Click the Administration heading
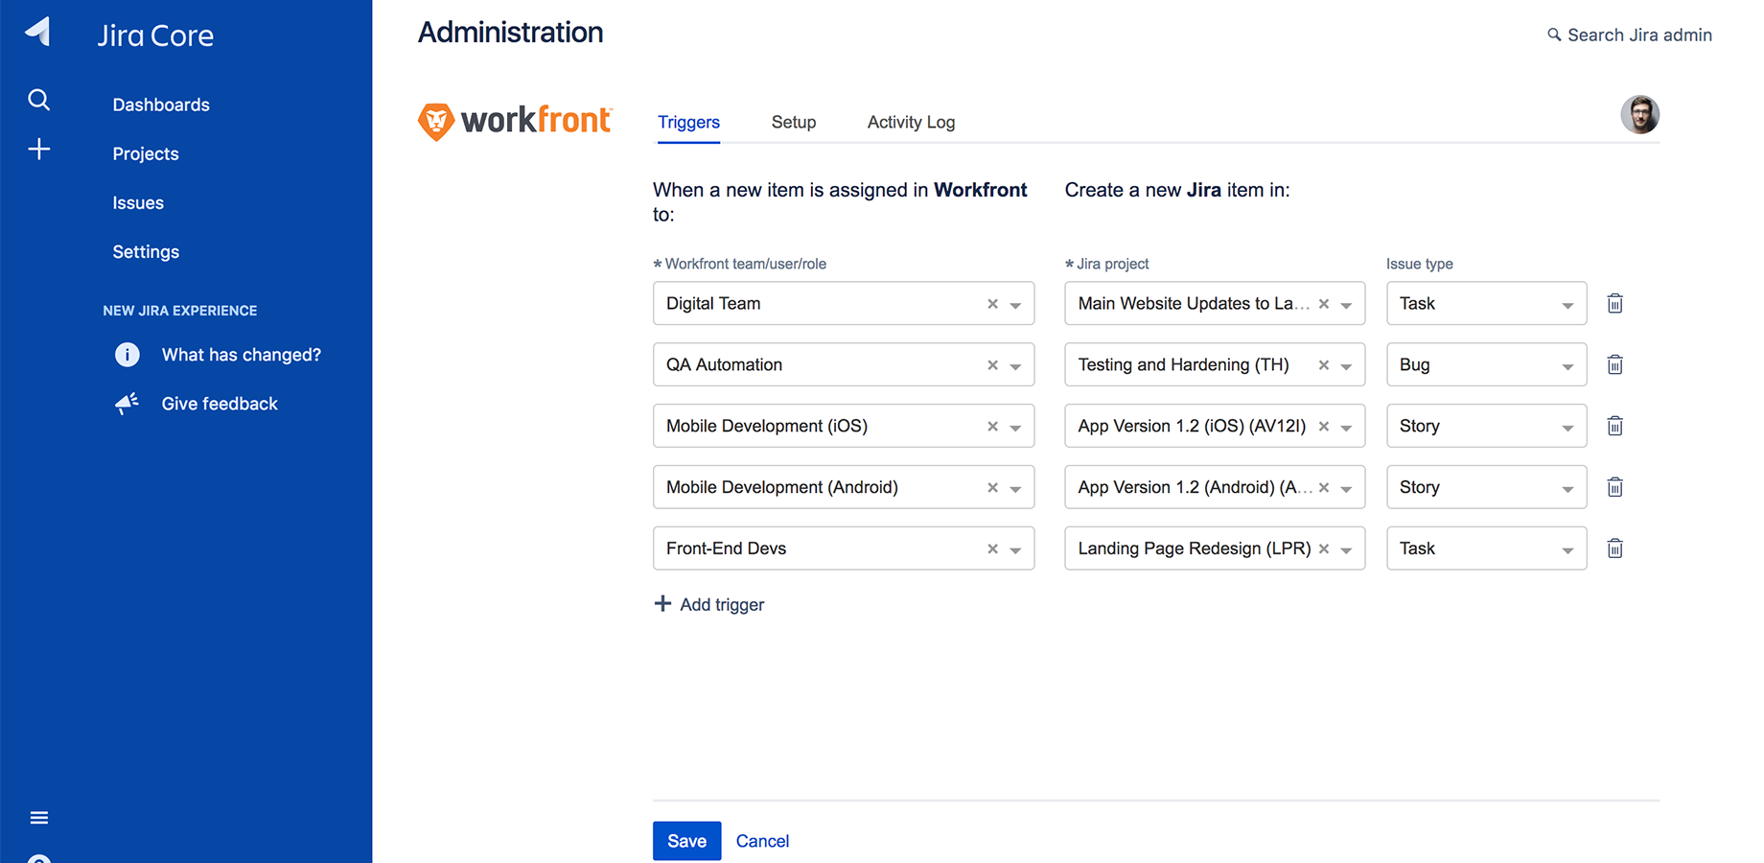The height and width of the screenshot is (863, 1764). (x=510, y=33)
